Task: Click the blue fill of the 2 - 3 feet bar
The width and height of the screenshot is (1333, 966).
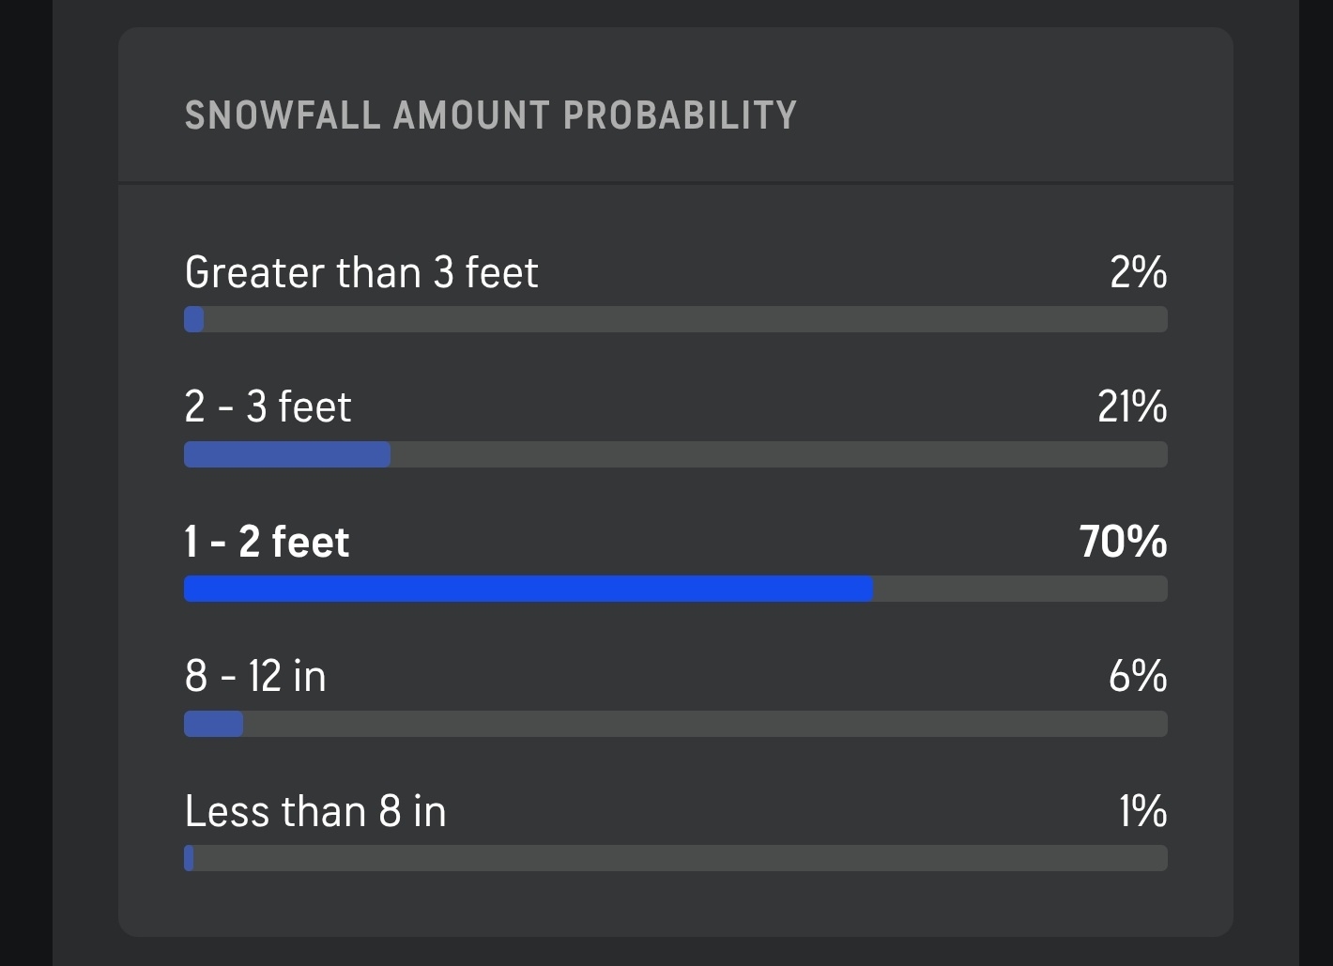Action: pyautogui.click(x=287, y=454)
